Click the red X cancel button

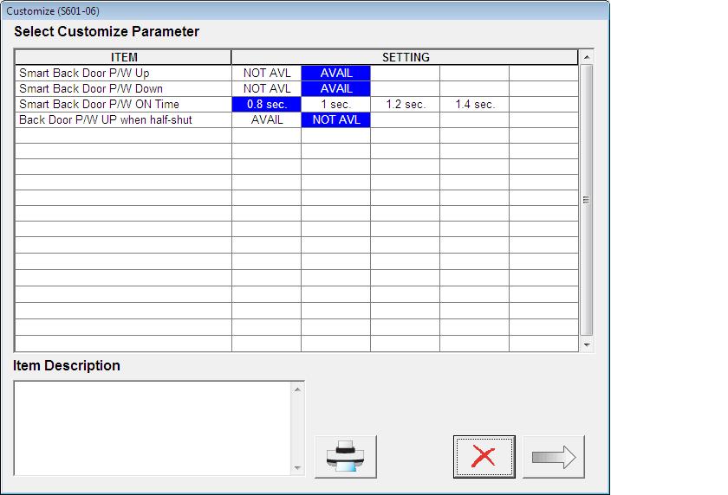point(484,457)
